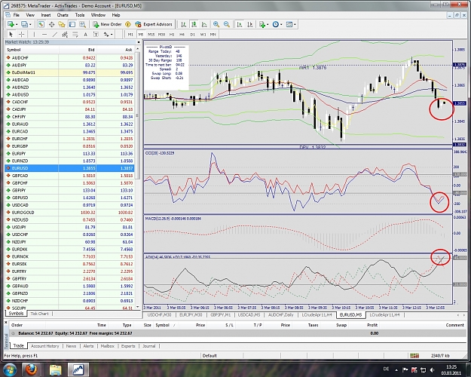Click the Market Watch vertical scrollbar
This screenshot has height=377, width=471.
click(138, 115)
